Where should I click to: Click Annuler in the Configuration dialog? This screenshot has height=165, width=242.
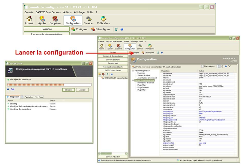(82, 90)
